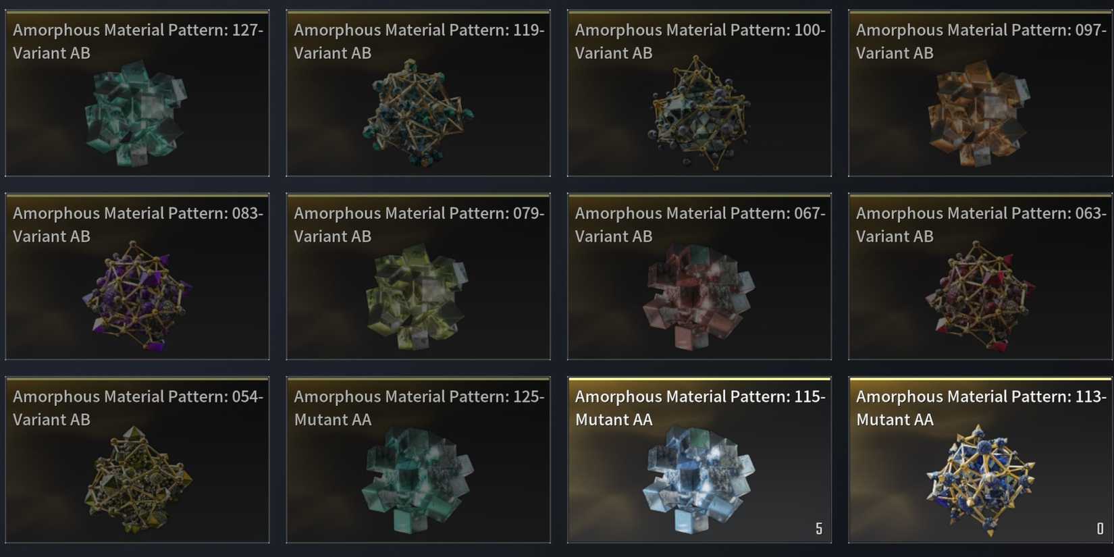The image size is (1114, 557).
Task: Click the blue crystal icon of Pattern 115
Action: point(699,479)
